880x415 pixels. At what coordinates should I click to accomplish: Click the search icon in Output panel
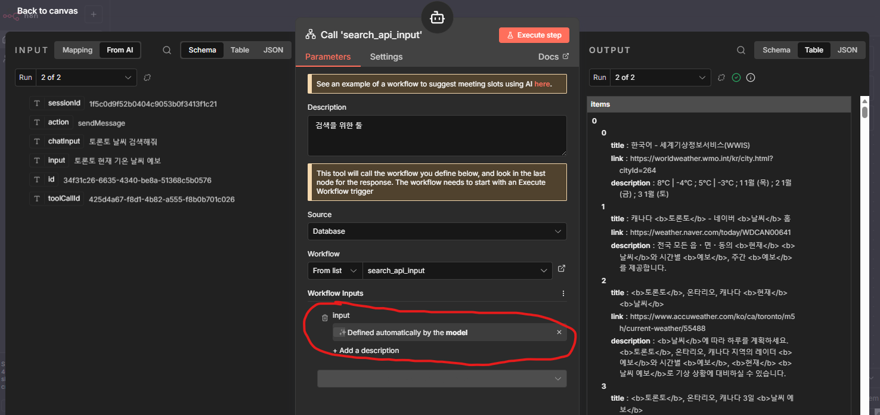tap(740, 50)
